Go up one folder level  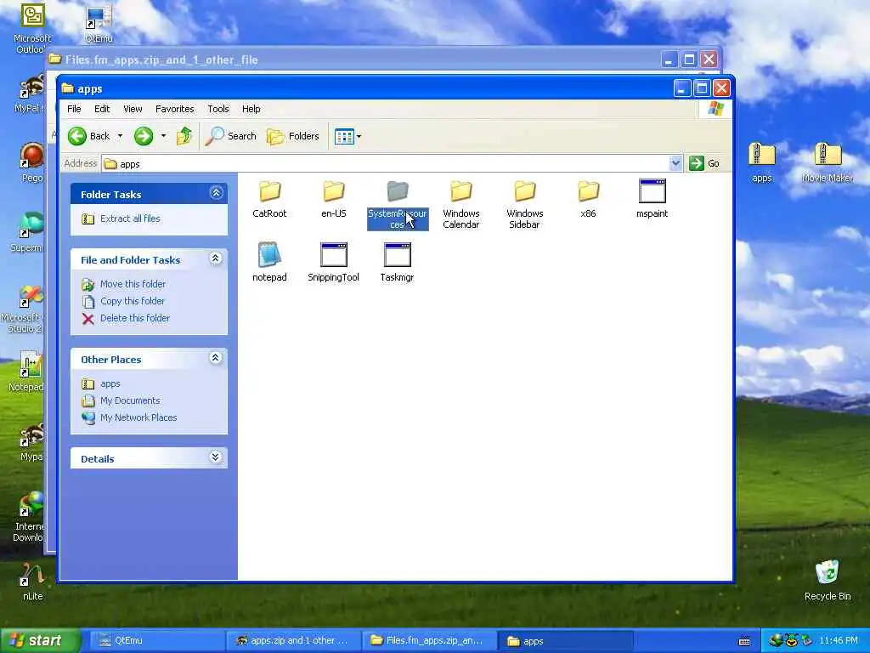click(184, 136)
